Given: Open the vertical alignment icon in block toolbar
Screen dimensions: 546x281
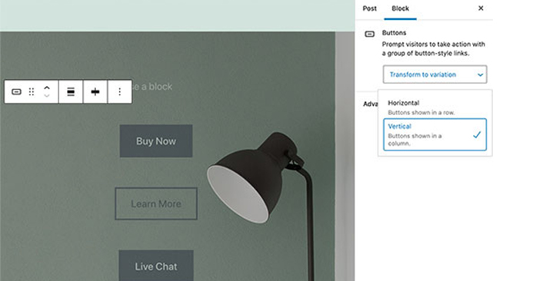Looking at the screenshot, I should pos(95,92).
